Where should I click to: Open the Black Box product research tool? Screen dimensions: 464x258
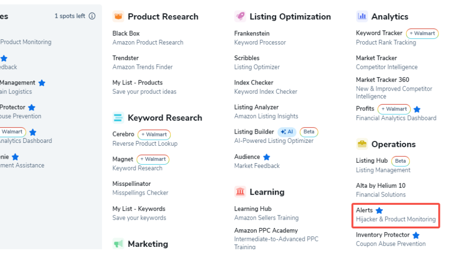(126, 33)
